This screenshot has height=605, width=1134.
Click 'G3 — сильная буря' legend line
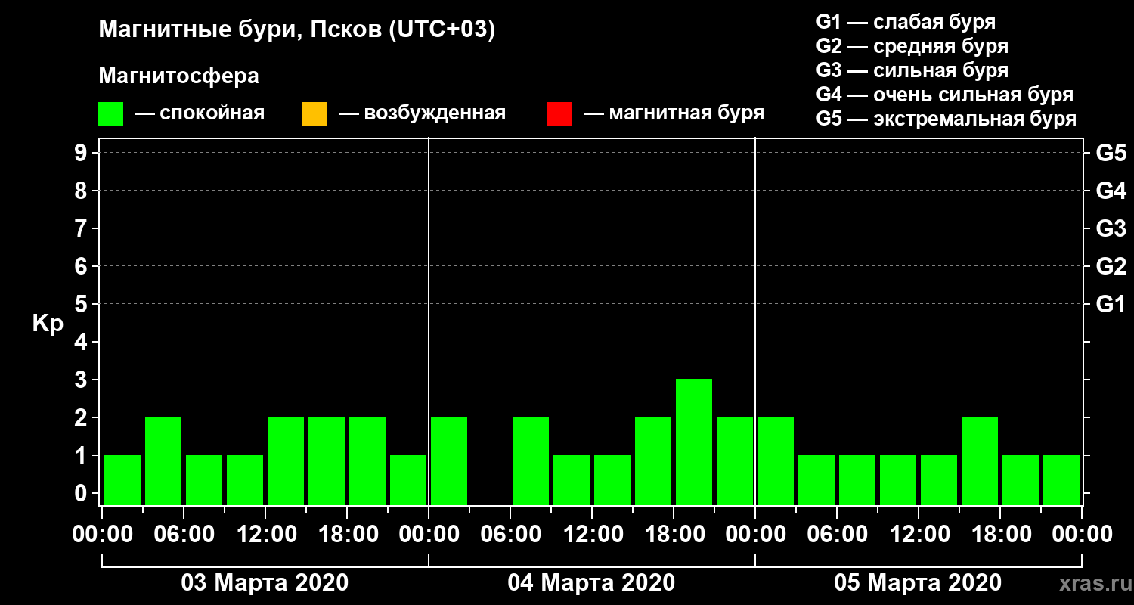912,70
